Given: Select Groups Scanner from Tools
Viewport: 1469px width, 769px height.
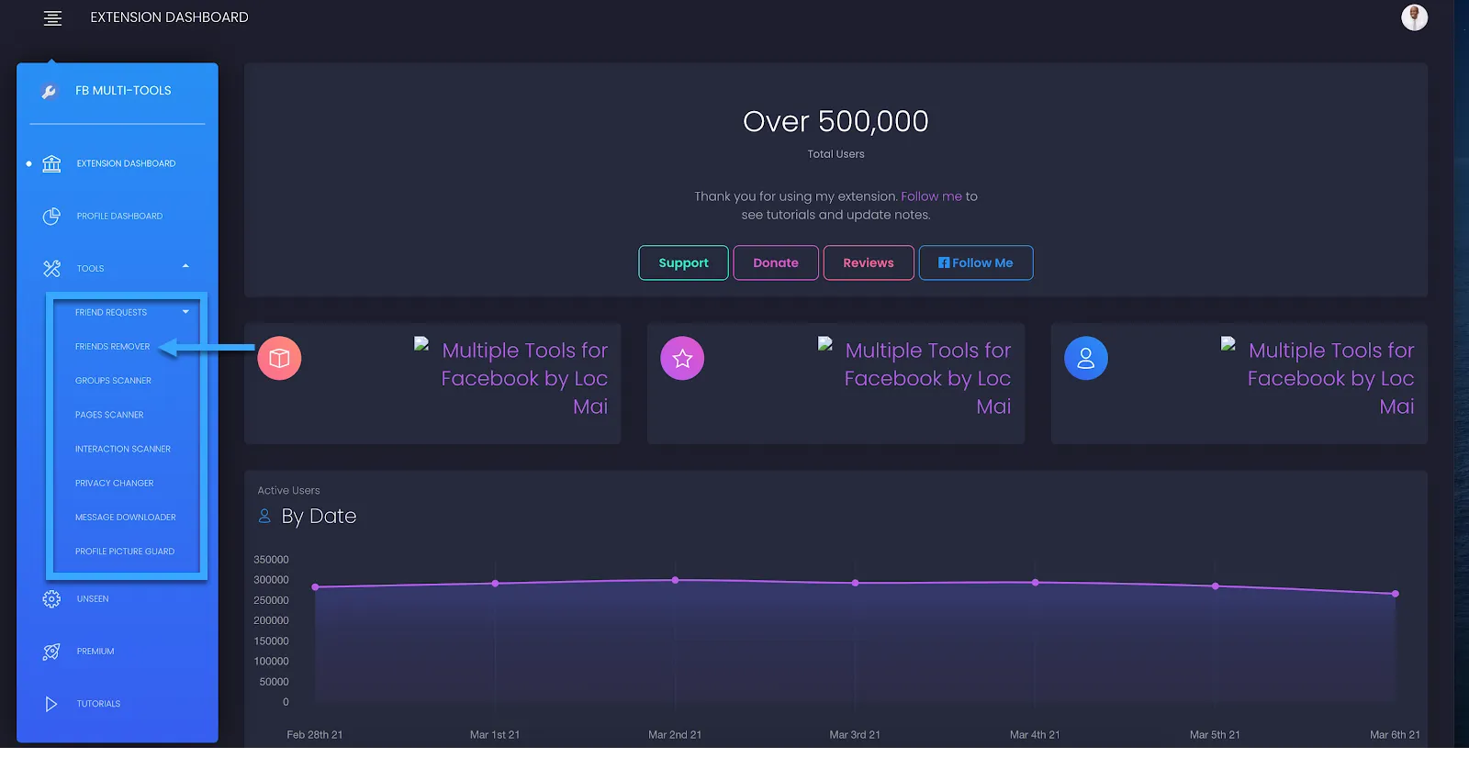Looking at the screenshot, I should [113, 381].
